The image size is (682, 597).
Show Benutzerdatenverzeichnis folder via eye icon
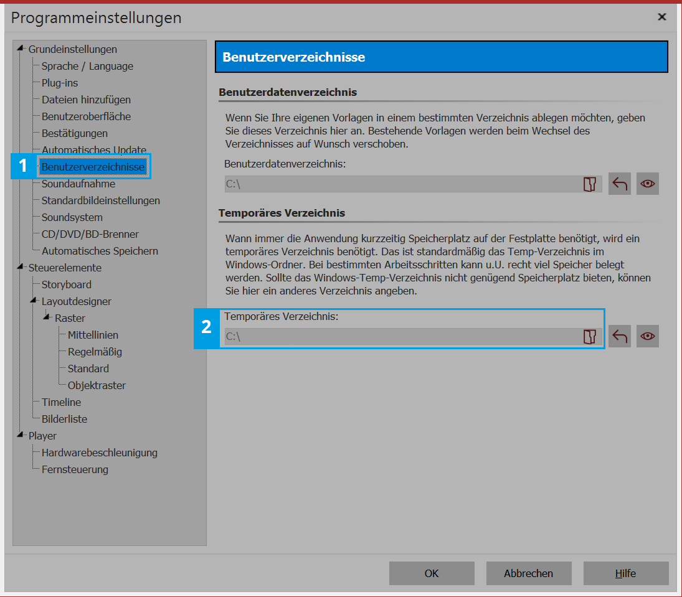tap(648, 184)
